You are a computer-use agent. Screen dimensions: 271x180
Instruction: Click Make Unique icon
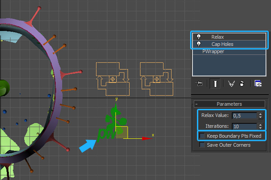pyautogui.click(x=231, y=83)
